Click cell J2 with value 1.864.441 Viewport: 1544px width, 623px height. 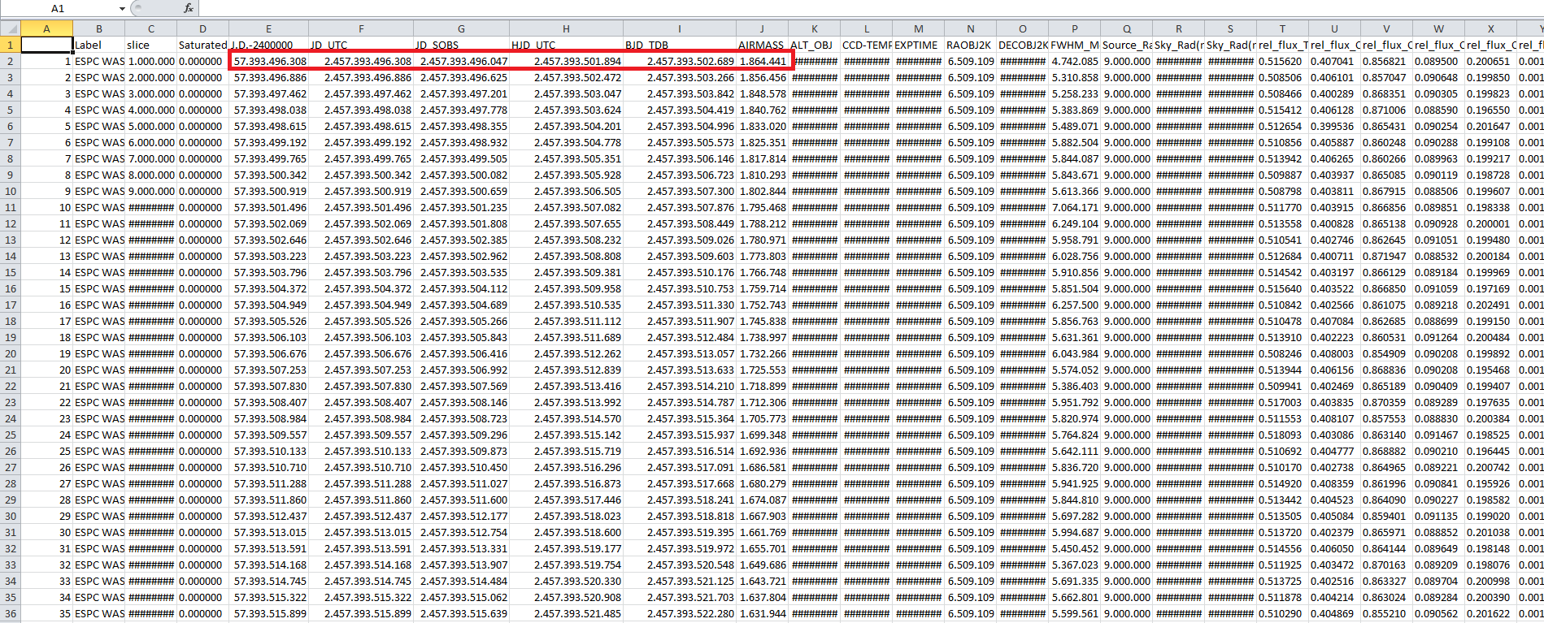762,61
